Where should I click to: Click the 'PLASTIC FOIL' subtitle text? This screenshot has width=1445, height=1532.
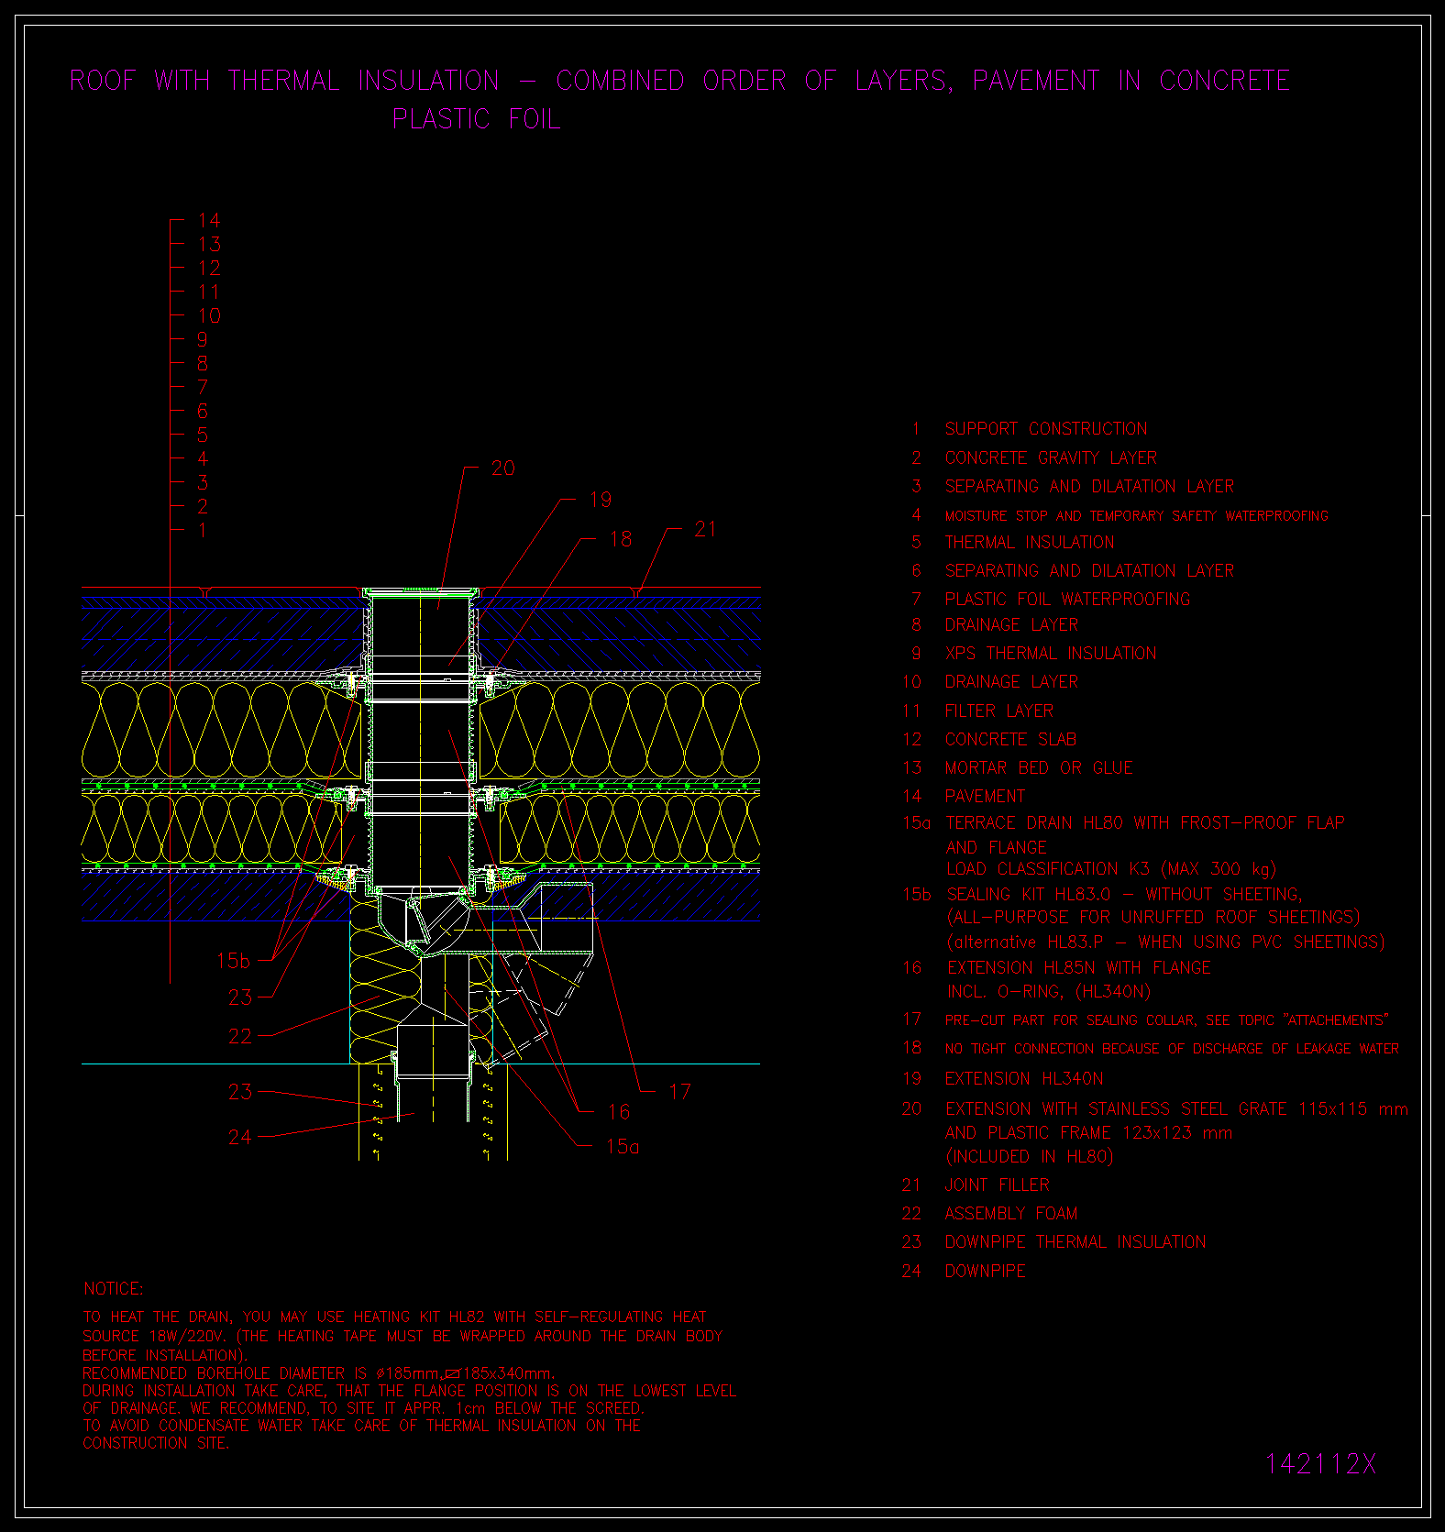pos(476,119)
